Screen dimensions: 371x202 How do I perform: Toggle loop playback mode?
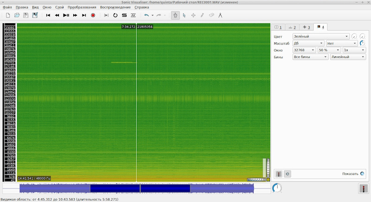(115, 15)
